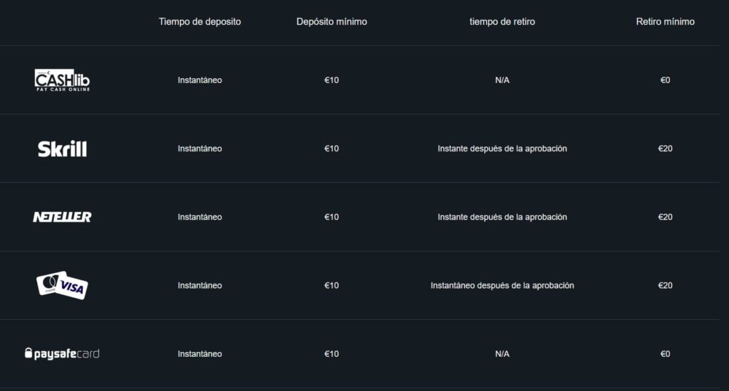
Task: Select the Skrill payment logo
Action: point(63,149)
